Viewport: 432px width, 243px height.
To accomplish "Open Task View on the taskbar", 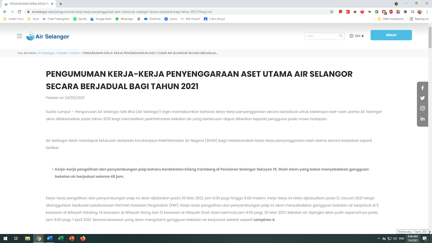I will (x=16, y=238).
